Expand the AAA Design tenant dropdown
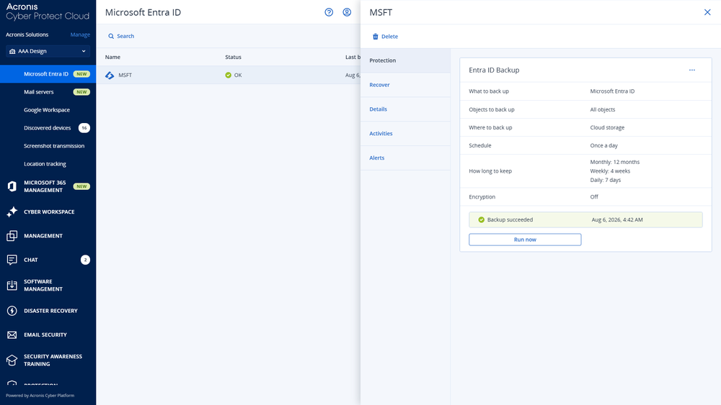This screenshot has width=721, height=405. coord(84,51)
